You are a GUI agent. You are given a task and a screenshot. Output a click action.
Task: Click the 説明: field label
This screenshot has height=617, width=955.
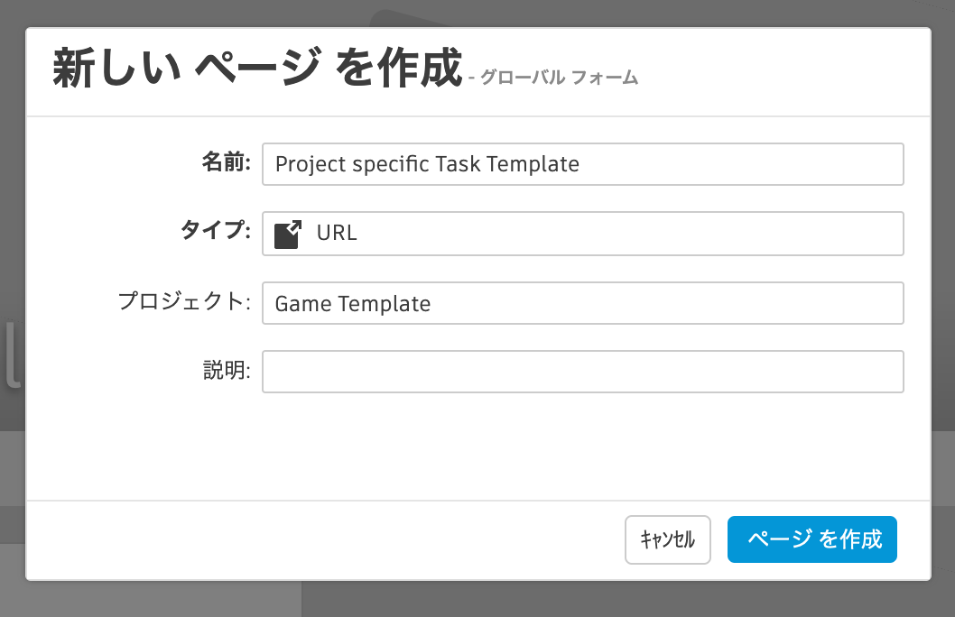[x=226, y=371]
